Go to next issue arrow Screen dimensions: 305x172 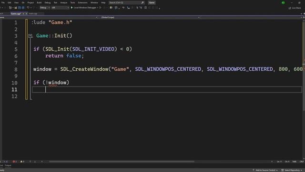tap(35, 161)
